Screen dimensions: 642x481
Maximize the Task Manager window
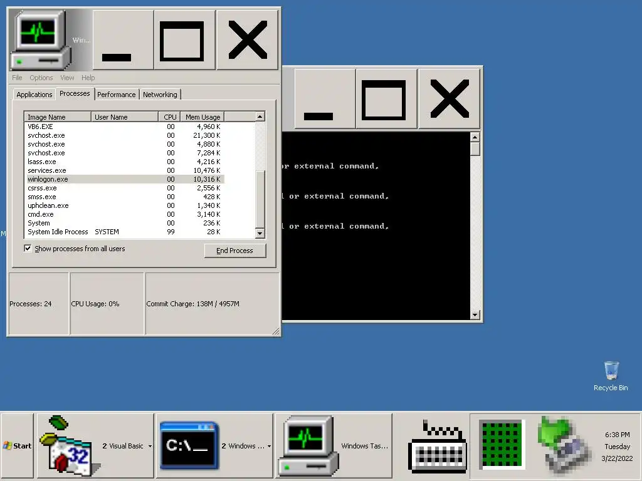tap(185, 39)
